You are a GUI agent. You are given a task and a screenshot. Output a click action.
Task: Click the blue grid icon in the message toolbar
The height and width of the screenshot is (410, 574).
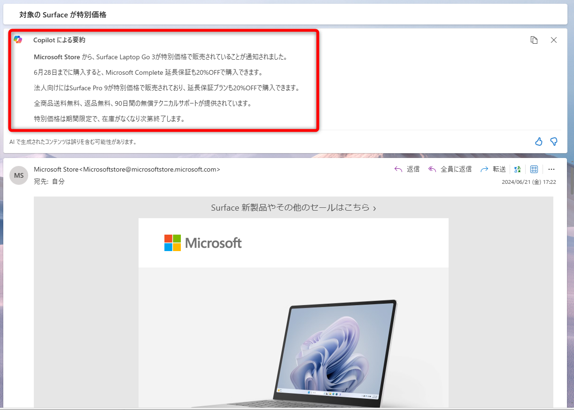(x=534, y=169)
